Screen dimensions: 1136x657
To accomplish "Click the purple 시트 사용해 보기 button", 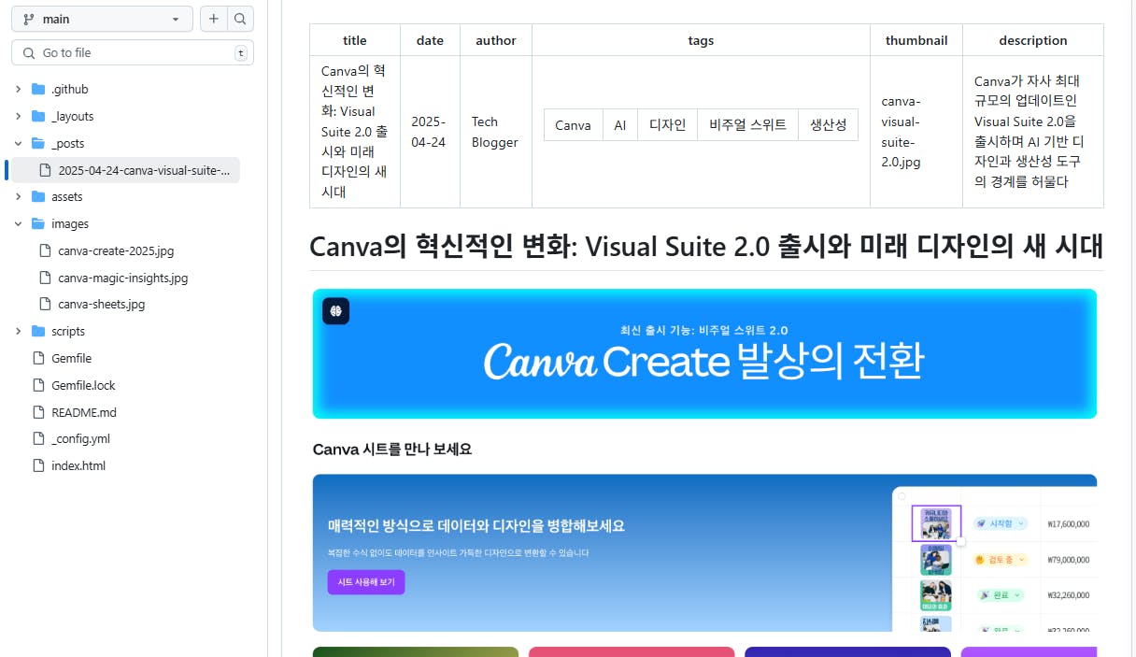I will [366, 582].
